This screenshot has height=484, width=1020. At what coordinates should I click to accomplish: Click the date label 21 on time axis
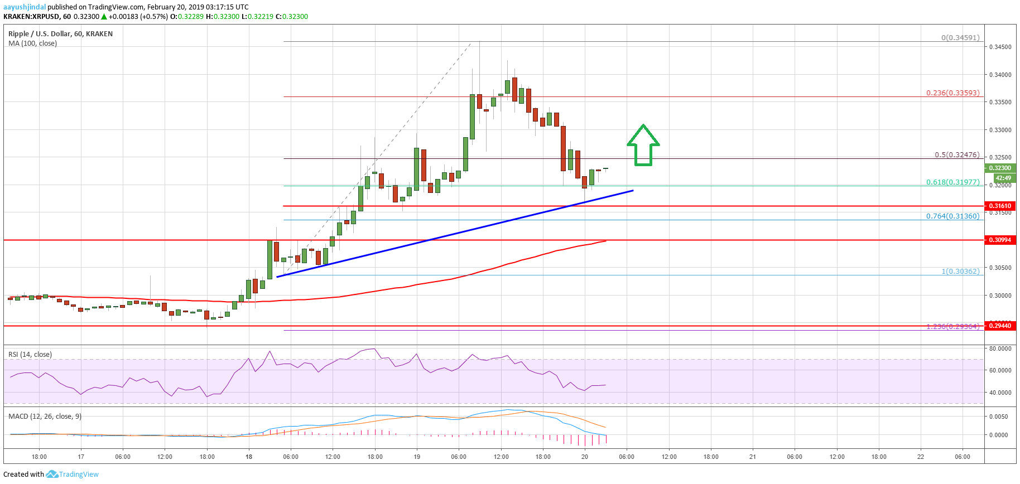[x=753, y=457]
